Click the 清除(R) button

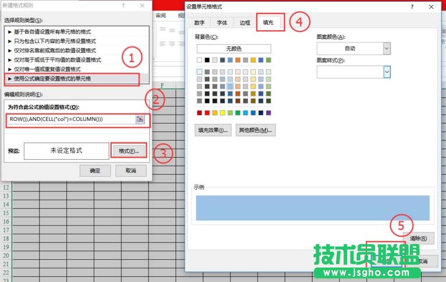coord(419,238)
